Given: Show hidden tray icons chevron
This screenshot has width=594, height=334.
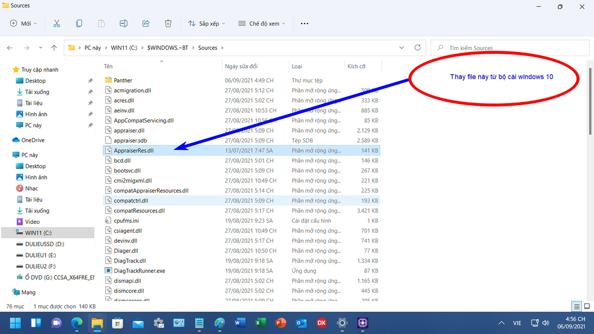Looking at the screenshot, I should click(502, 323).
